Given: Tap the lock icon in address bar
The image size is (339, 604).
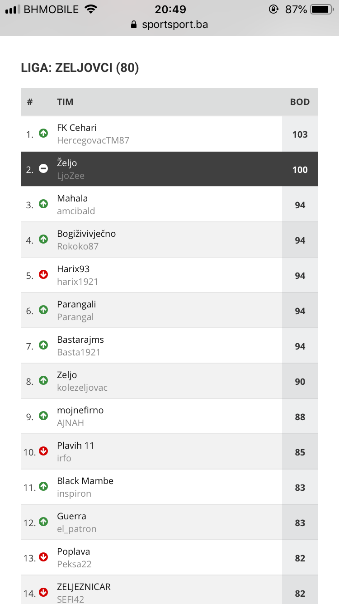Looking at the screenshot, I should pos(133,24).
